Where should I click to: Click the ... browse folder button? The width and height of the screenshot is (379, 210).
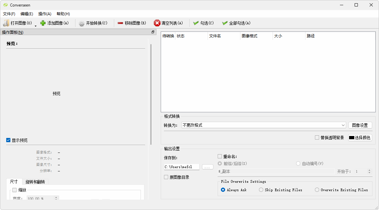[x=208, y=167]
